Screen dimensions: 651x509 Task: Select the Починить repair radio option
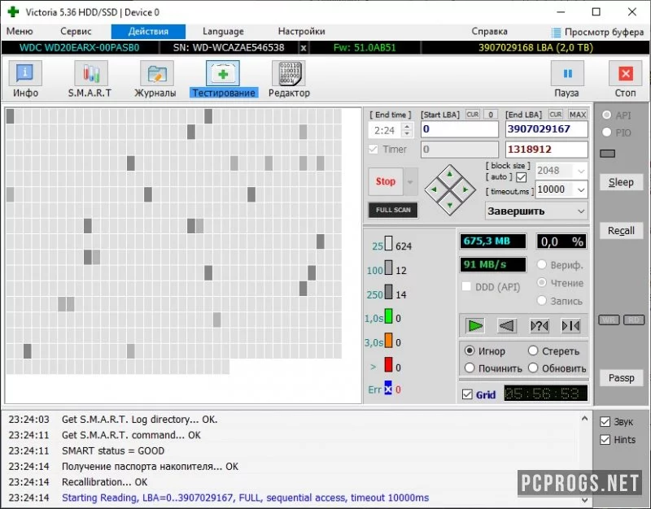coord(470,368)
